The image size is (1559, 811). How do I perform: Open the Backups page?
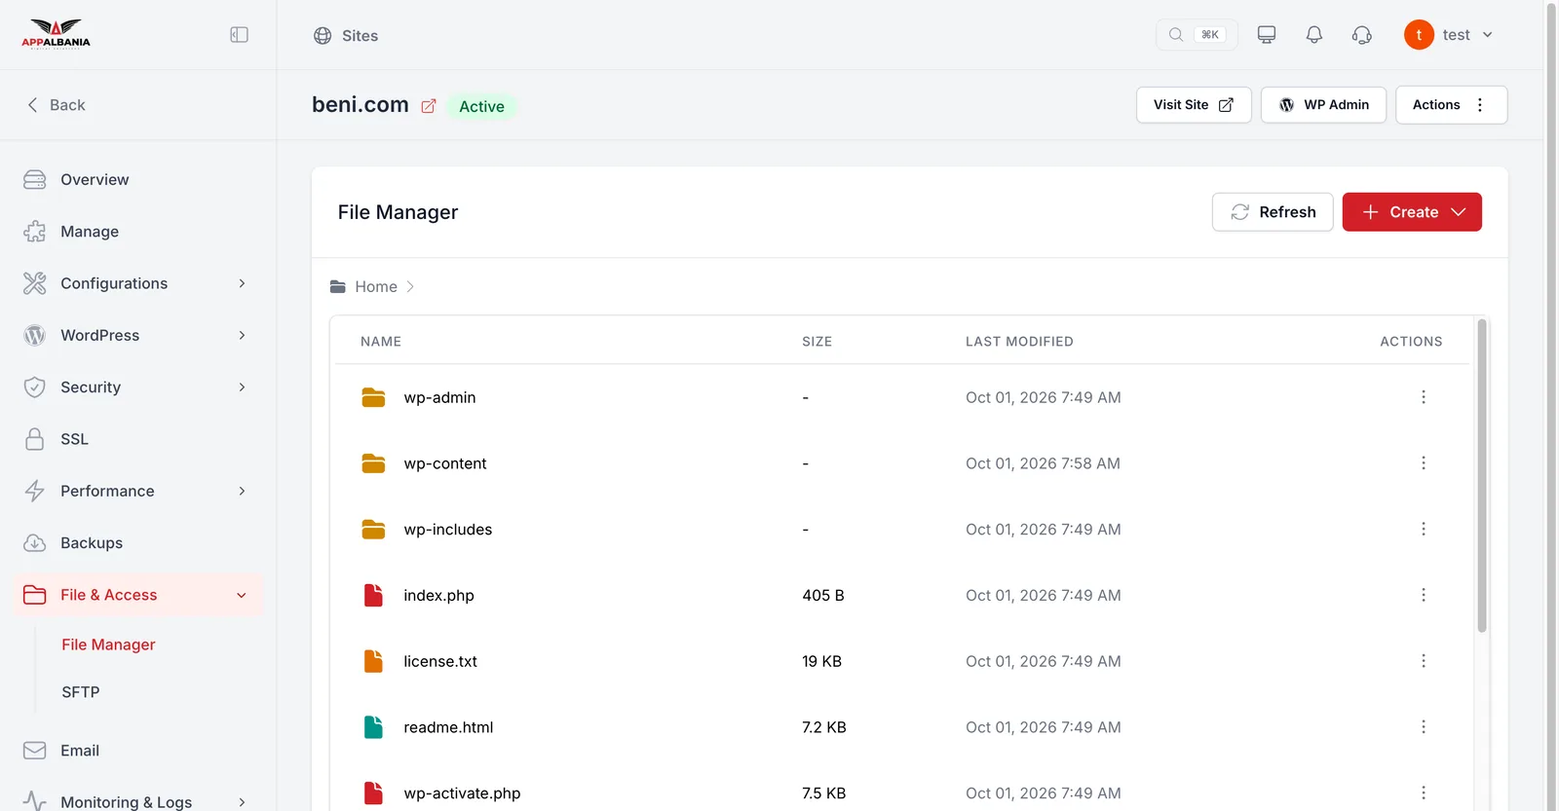click(x=138, y=543)
